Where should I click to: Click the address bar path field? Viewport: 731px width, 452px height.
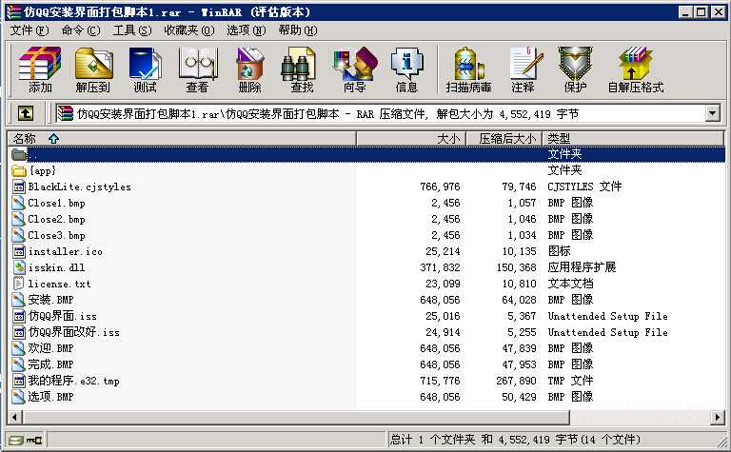(387, 113)
